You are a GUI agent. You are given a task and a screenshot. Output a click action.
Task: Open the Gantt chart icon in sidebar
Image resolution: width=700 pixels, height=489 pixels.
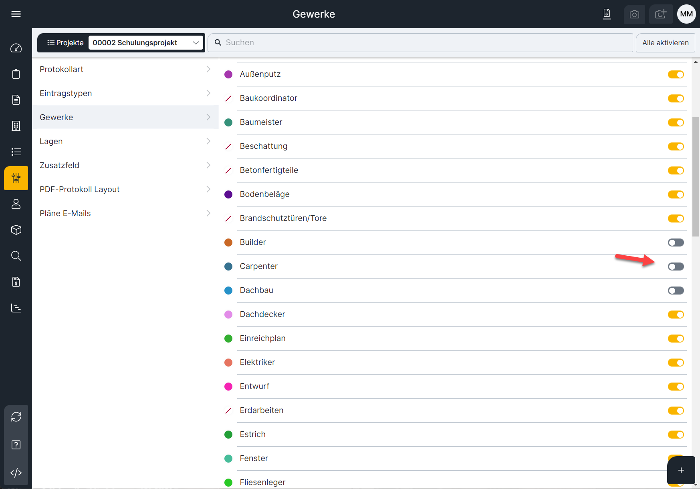pos(16,308)
